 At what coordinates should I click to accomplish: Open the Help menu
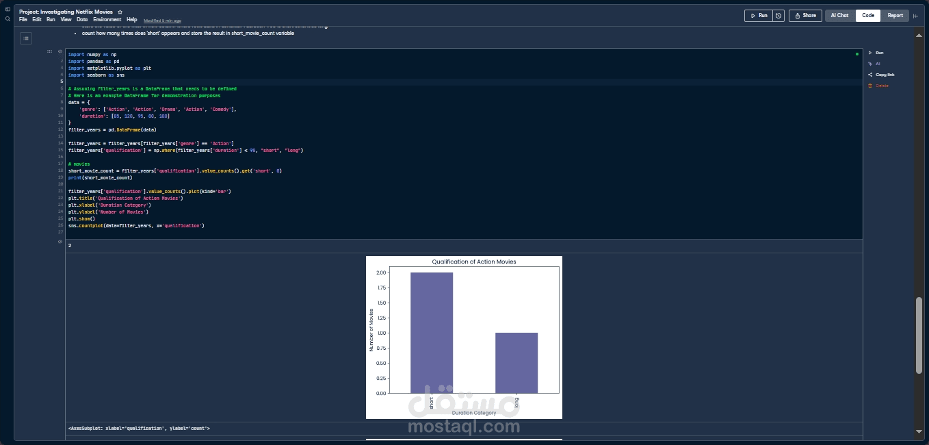click(132, 20)
